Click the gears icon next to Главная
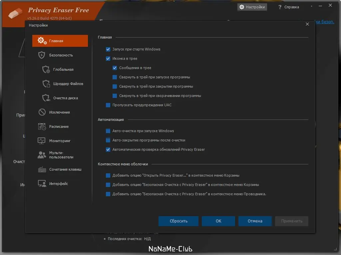This screenshot has width=341, height=255. (x=42, y=41)
